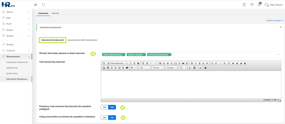Image resolution: width=285 pixels, height=124 pixels.
Task: Apply subscript formatting in editor
Action: 203,63
